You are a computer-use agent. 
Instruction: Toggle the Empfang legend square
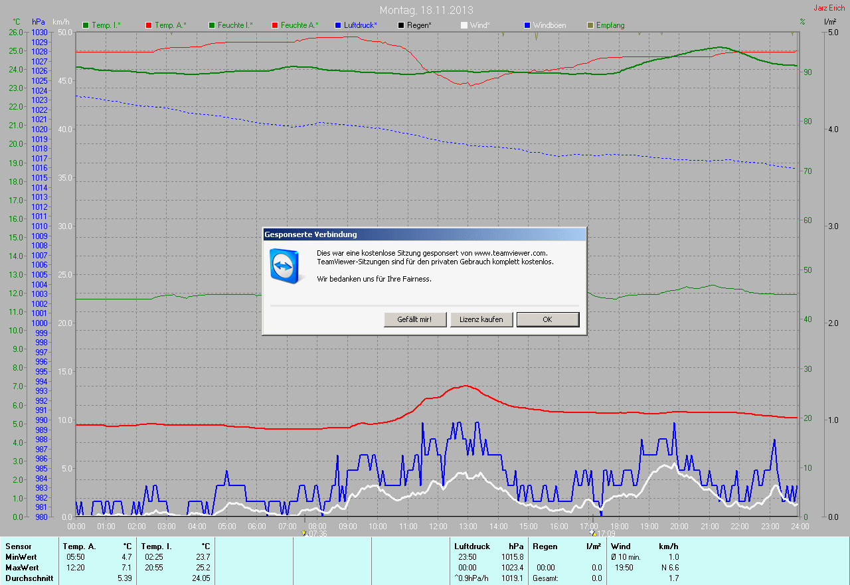point(590,25)
